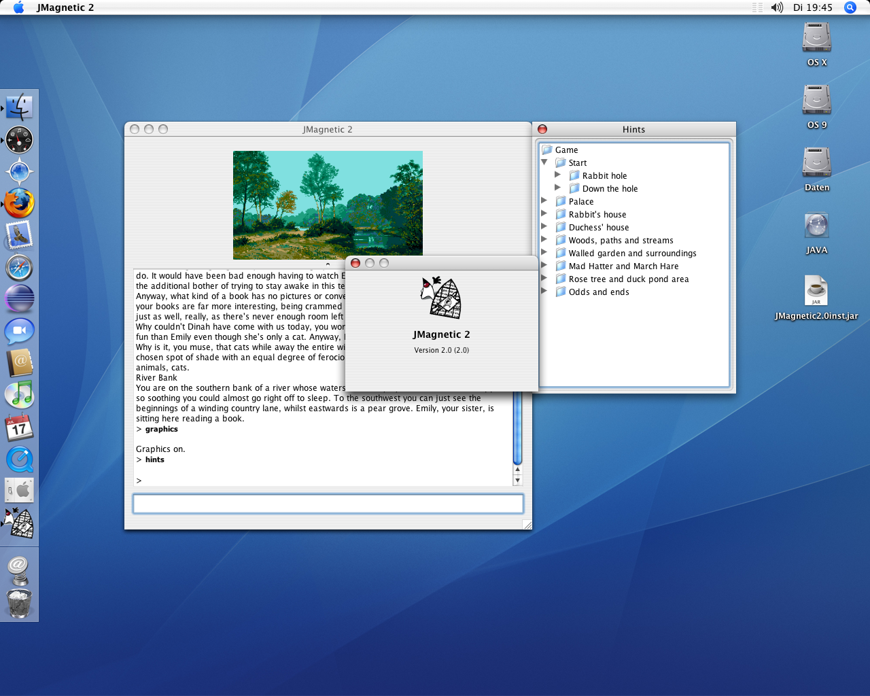
Task: Select Odds and ends hint category
Action: [598, 292]
